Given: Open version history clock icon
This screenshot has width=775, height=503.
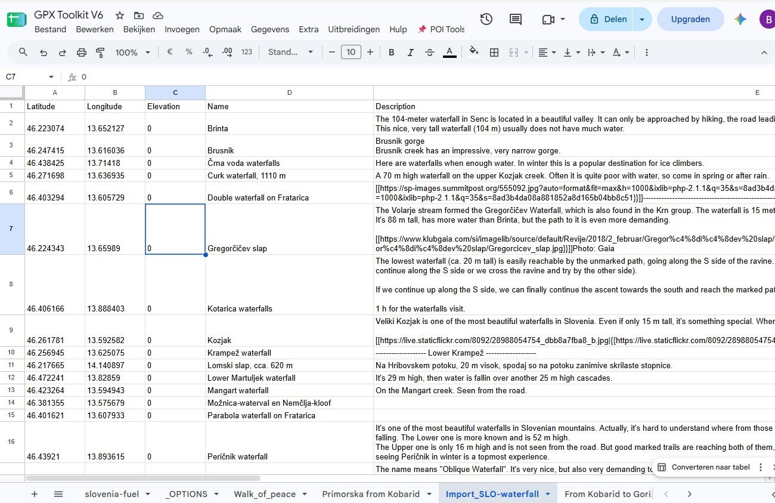Looking at the screenshot, I should coord(486,19).
